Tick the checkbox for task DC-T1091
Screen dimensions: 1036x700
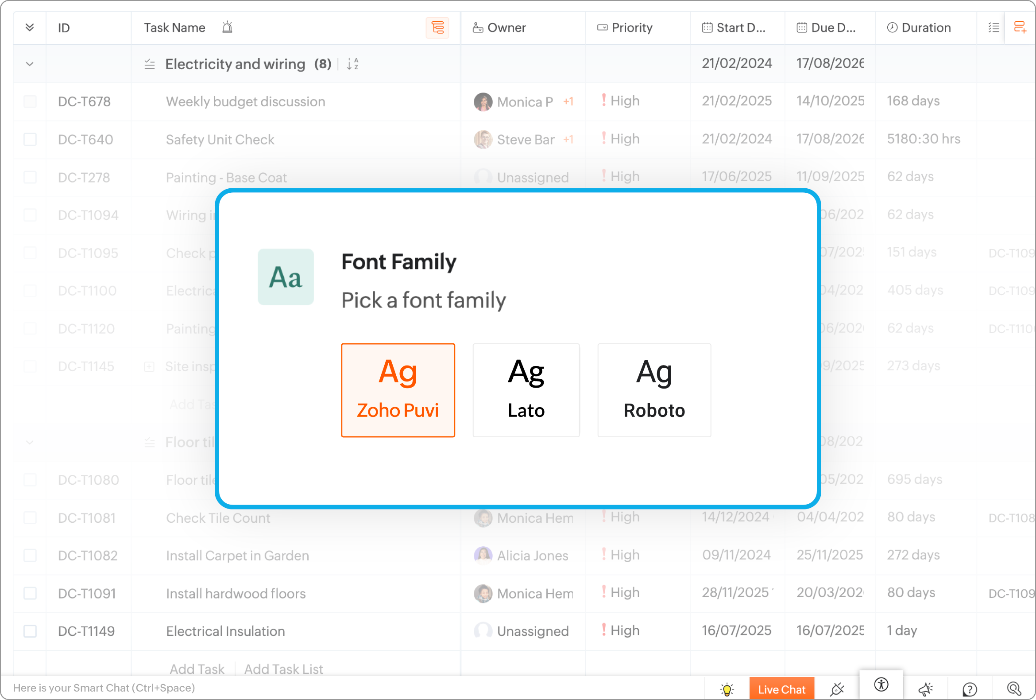pyautogui.click(x=30, y=593)
